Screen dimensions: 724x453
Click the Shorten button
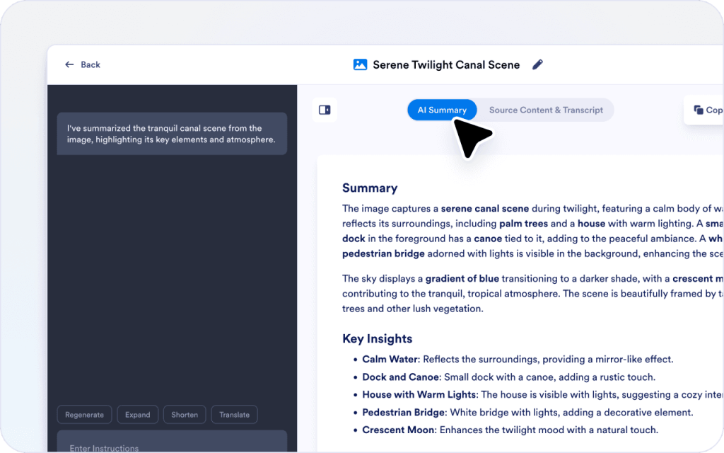185,415
